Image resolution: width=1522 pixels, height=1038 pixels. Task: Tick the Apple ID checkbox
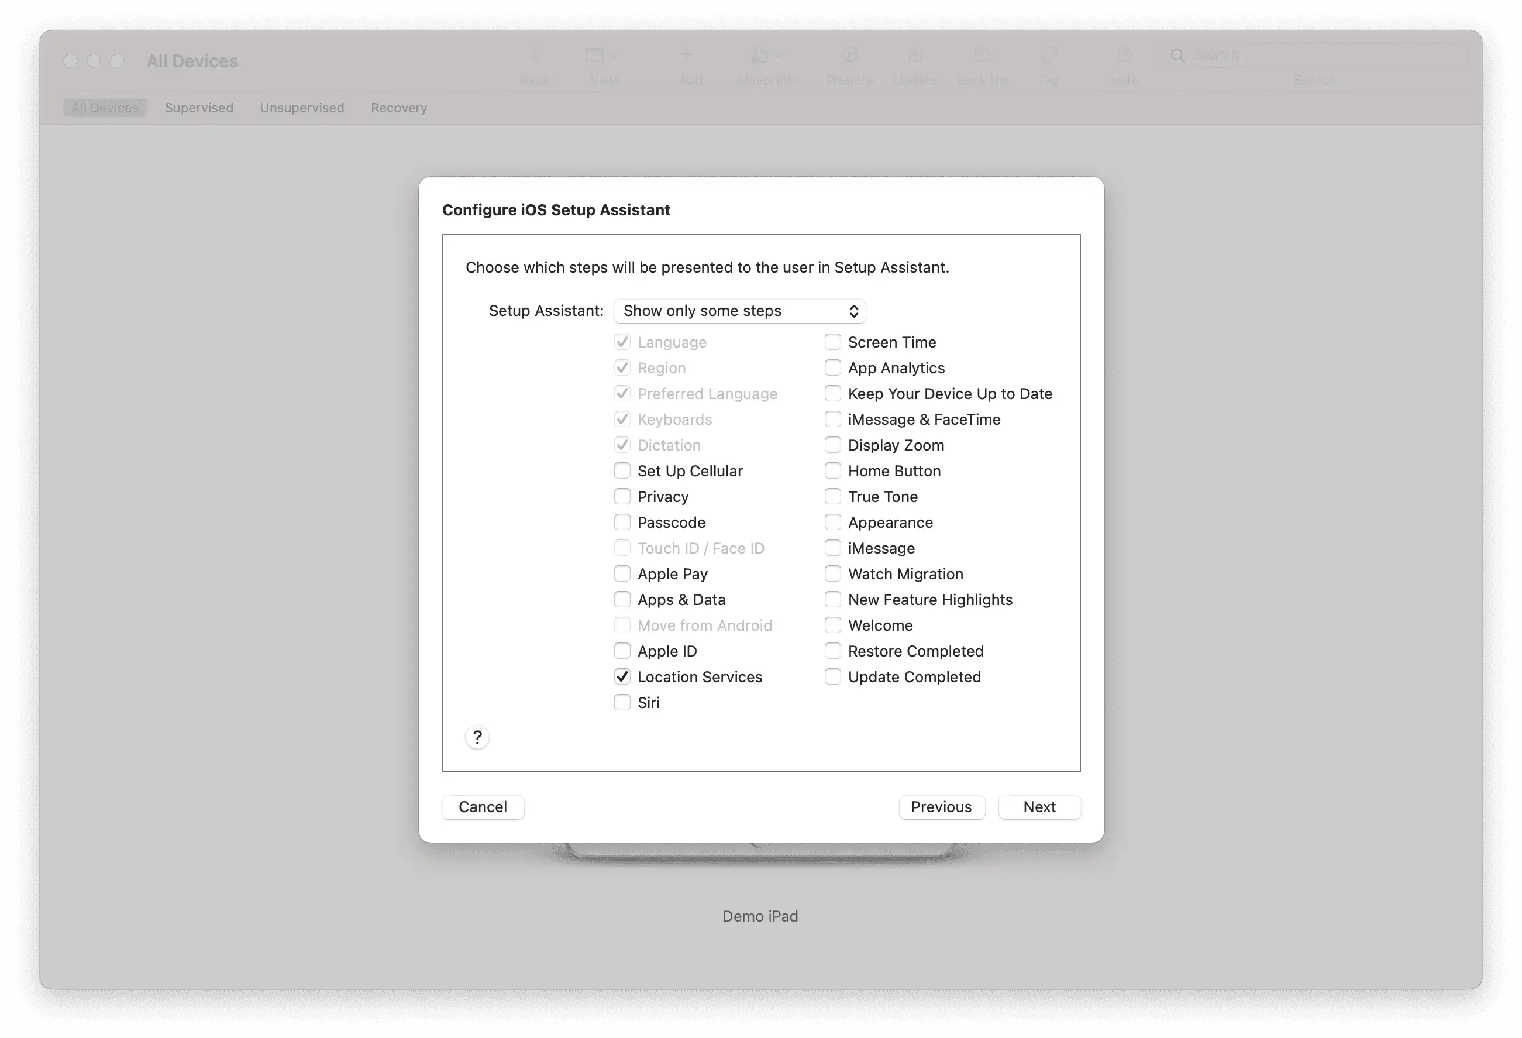pyautogui.click(x=622, y=651)
